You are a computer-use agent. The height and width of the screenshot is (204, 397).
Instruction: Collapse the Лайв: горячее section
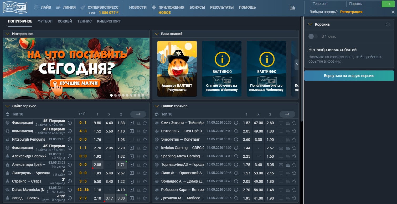click(8, 106)
